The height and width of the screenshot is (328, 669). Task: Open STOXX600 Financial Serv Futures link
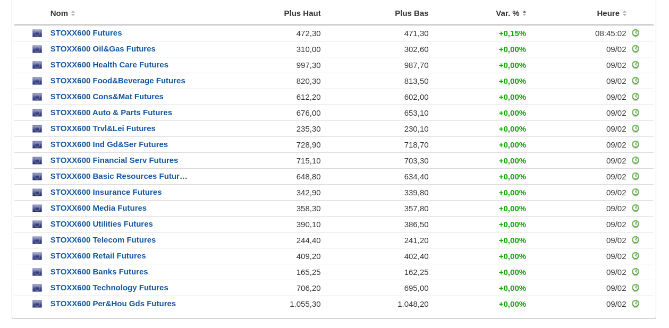click(114, 160)
